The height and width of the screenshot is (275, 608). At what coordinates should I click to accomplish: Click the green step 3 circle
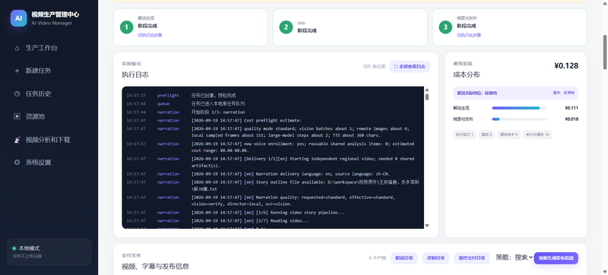445,27
